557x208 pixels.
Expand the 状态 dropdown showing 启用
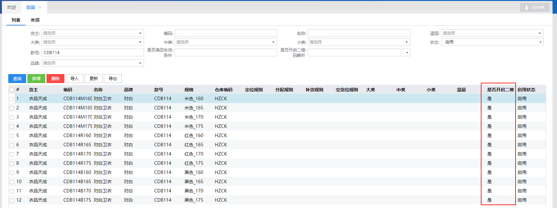tap(492, 42)
